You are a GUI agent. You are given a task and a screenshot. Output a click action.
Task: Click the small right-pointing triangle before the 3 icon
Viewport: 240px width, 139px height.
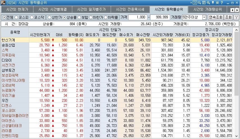(191, 3)
